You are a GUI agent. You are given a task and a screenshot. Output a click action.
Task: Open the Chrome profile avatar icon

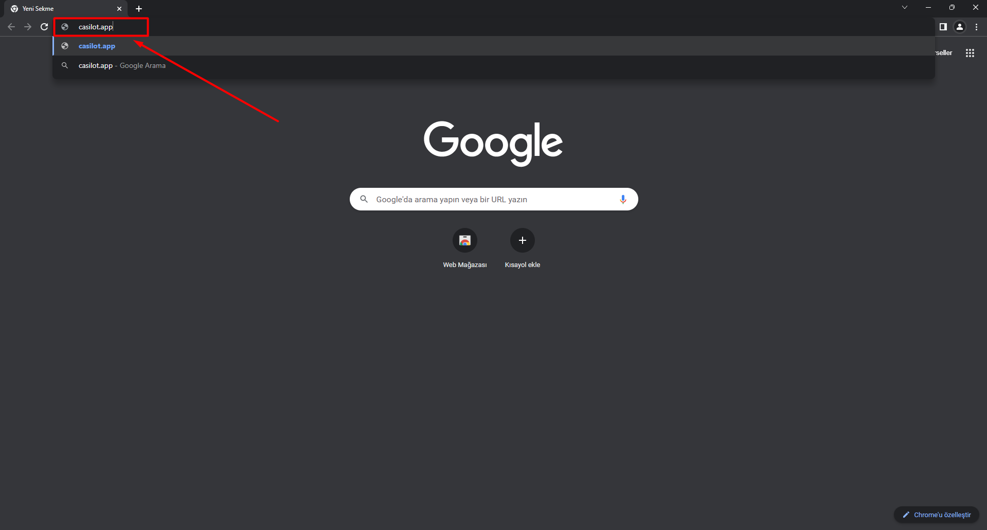click(959, 27)
